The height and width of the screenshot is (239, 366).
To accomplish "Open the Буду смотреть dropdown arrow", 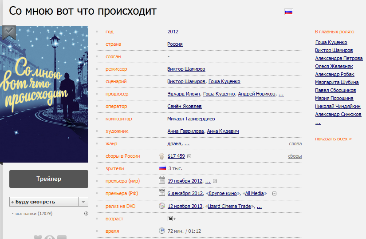I will point(83,202).
